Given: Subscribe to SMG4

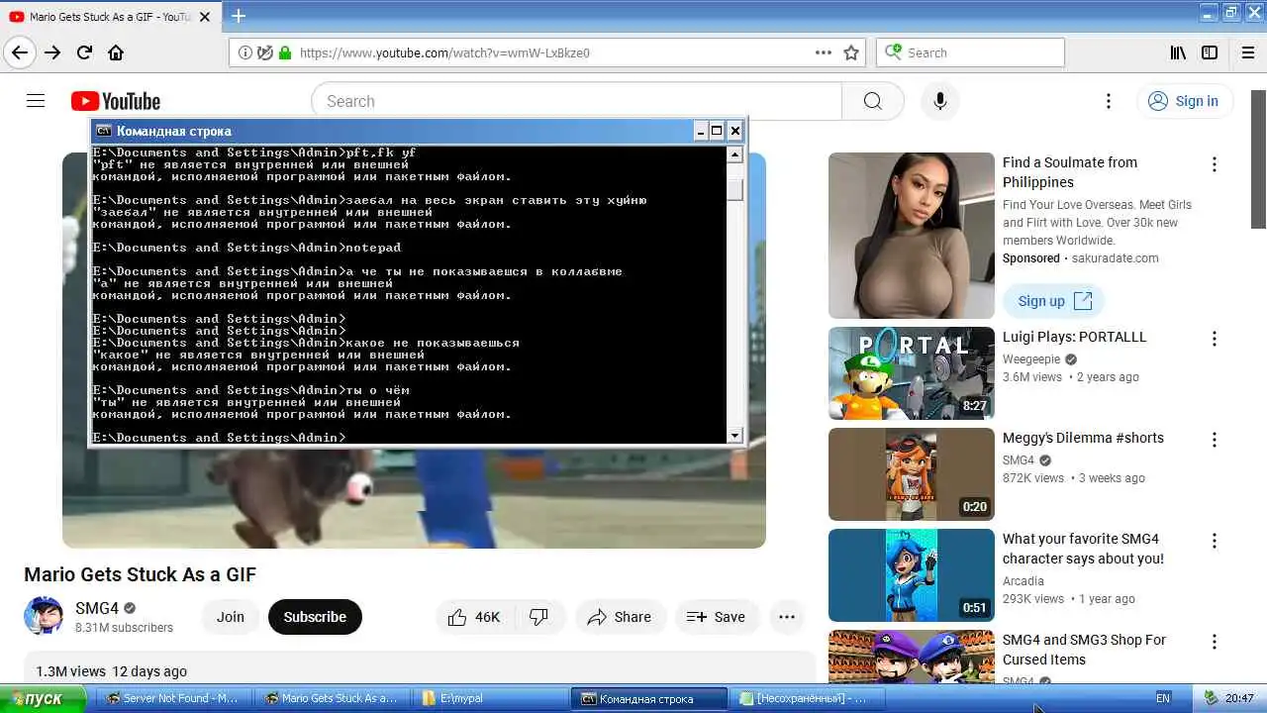Looking at the screenshot, I should [315, 617].
